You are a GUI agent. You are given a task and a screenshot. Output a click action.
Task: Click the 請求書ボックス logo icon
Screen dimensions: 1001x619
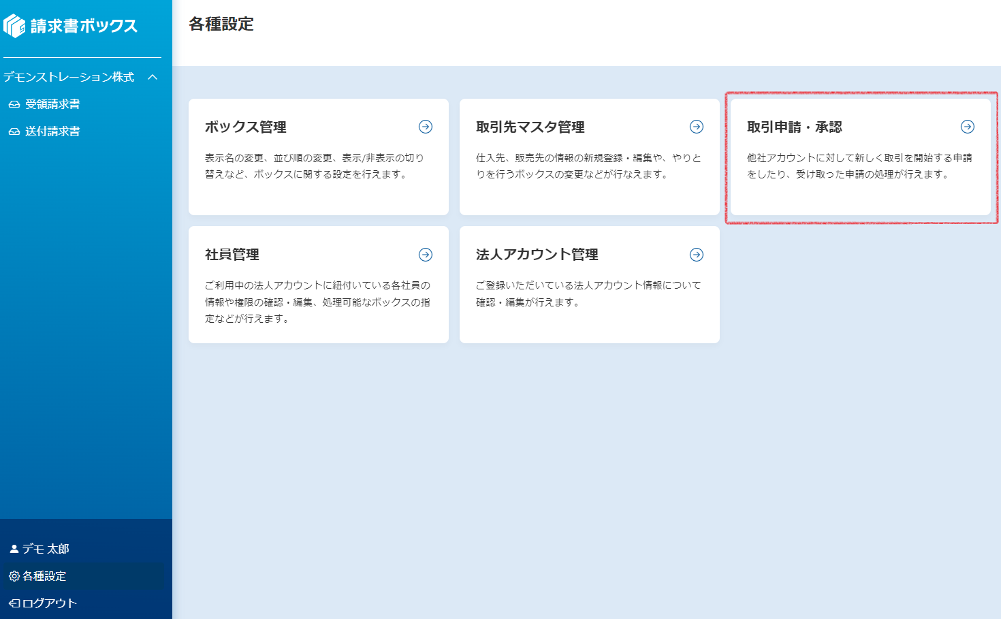coord(14,26)
